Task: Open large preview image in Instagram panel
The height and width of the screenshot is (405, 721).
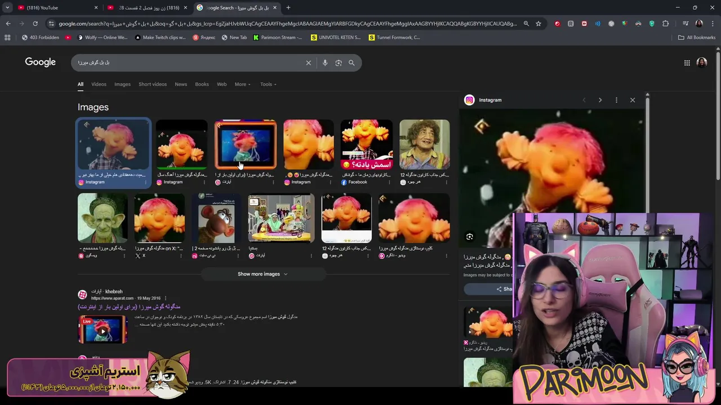Action: pyautogui.click(x=552, y=177)
